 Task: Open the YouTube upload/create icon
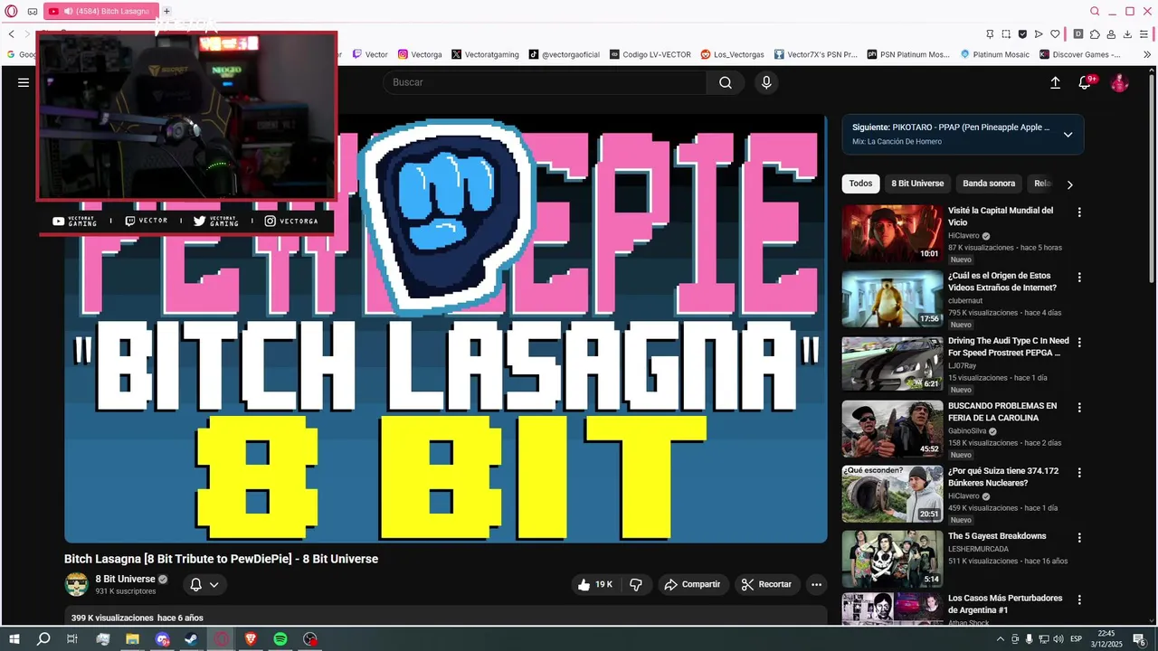[1055, 82]
